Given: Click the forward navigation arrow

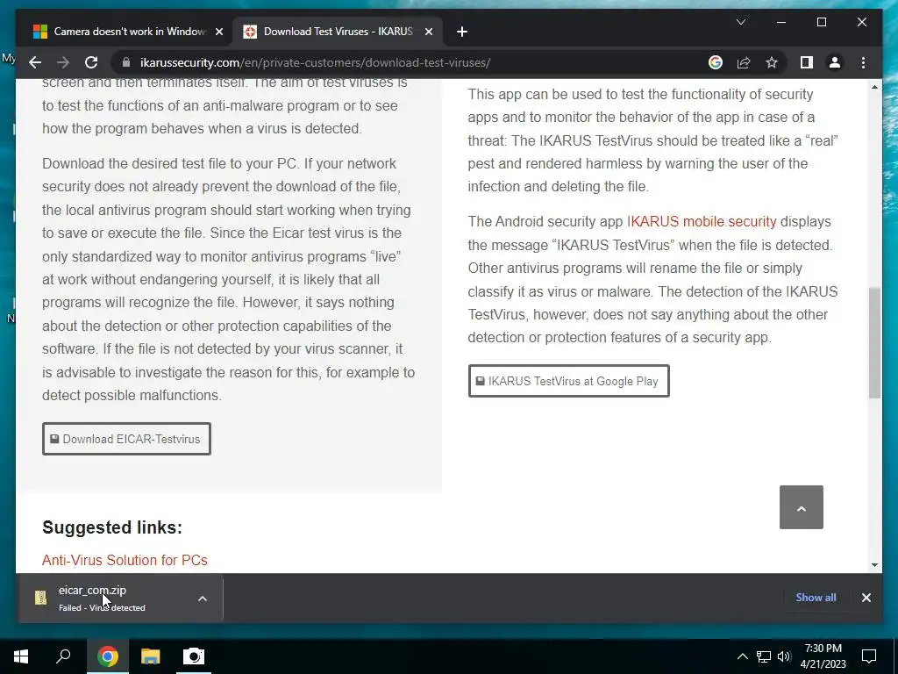Looking at the screenshot, I should (63, 62).
